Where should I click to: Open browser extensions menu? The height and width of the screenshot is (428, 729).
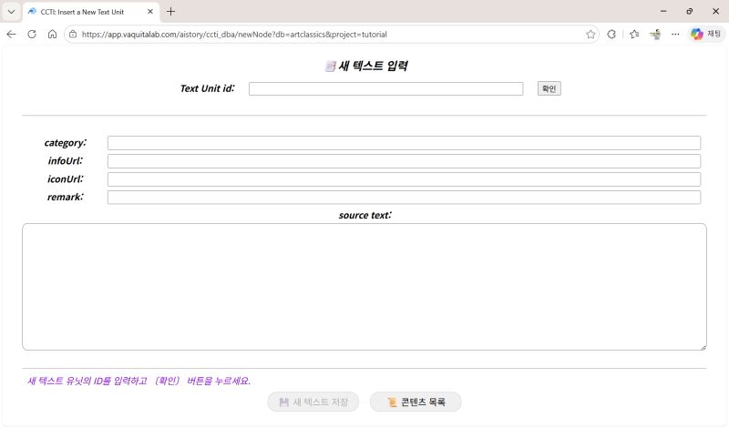(611, 34)
